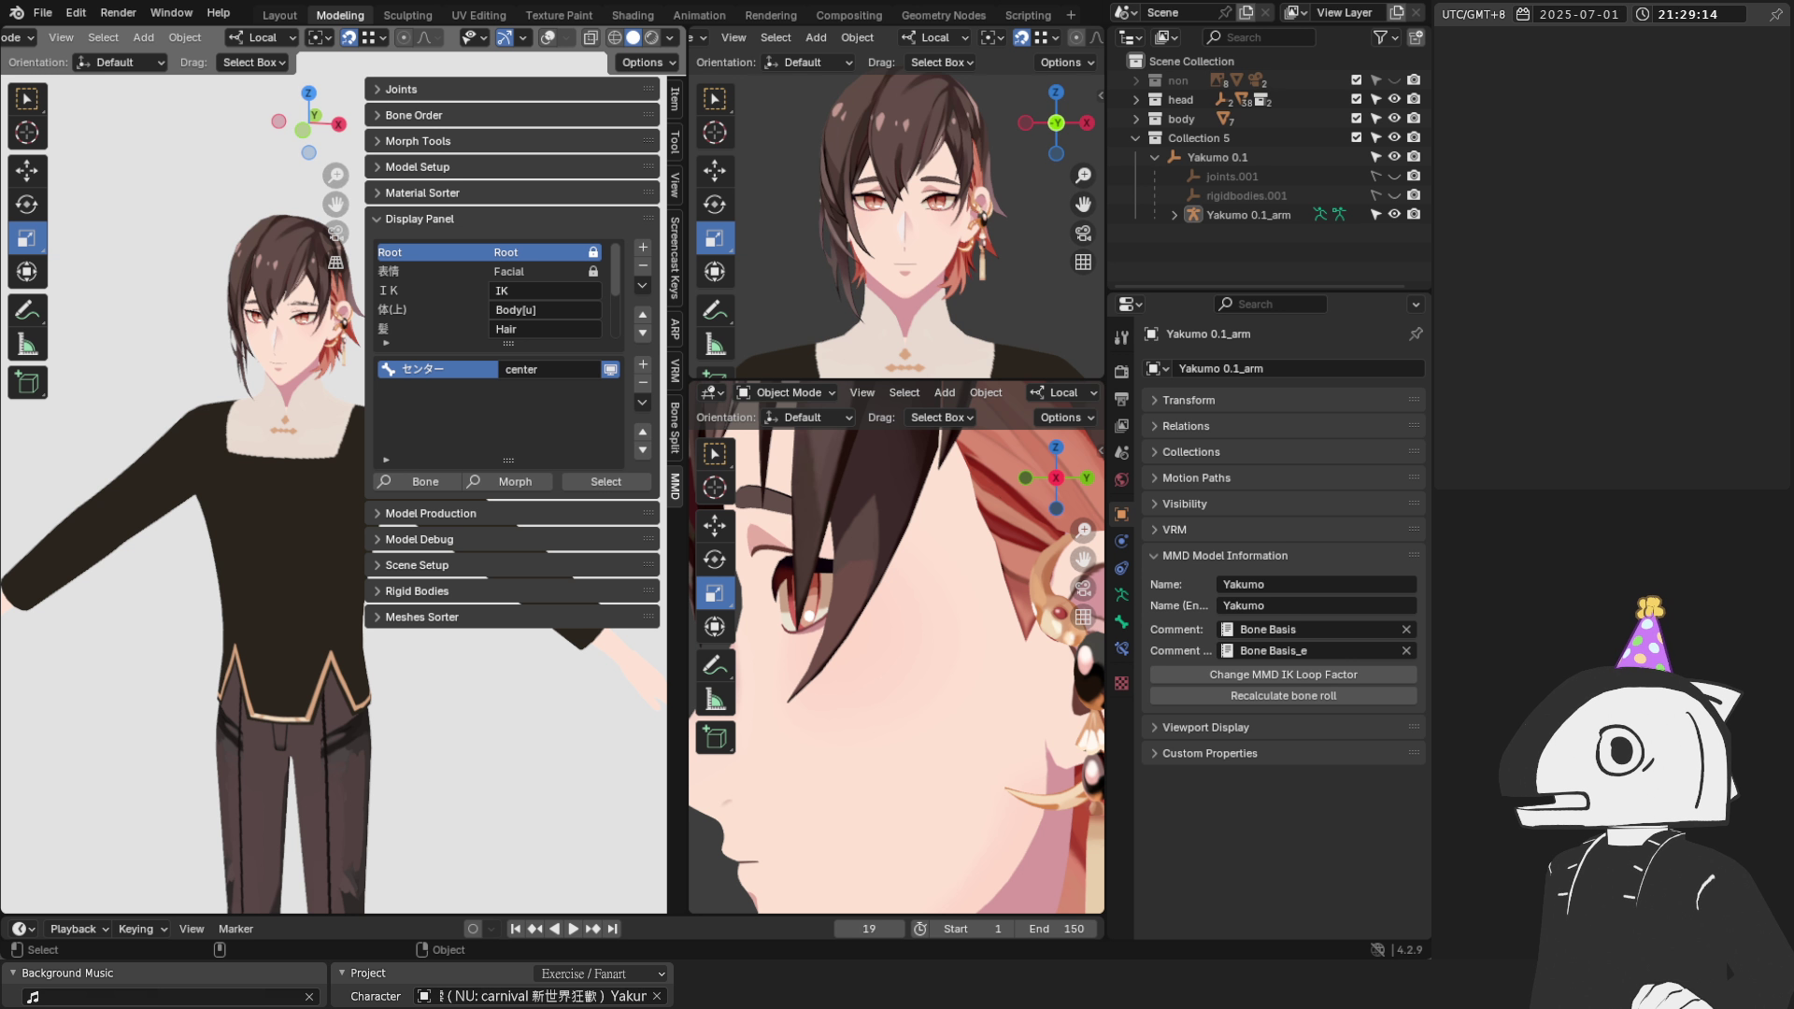Toggle camera view in top-right viewport
The image size is (1794, 1009).
(x=1083, y=234)
